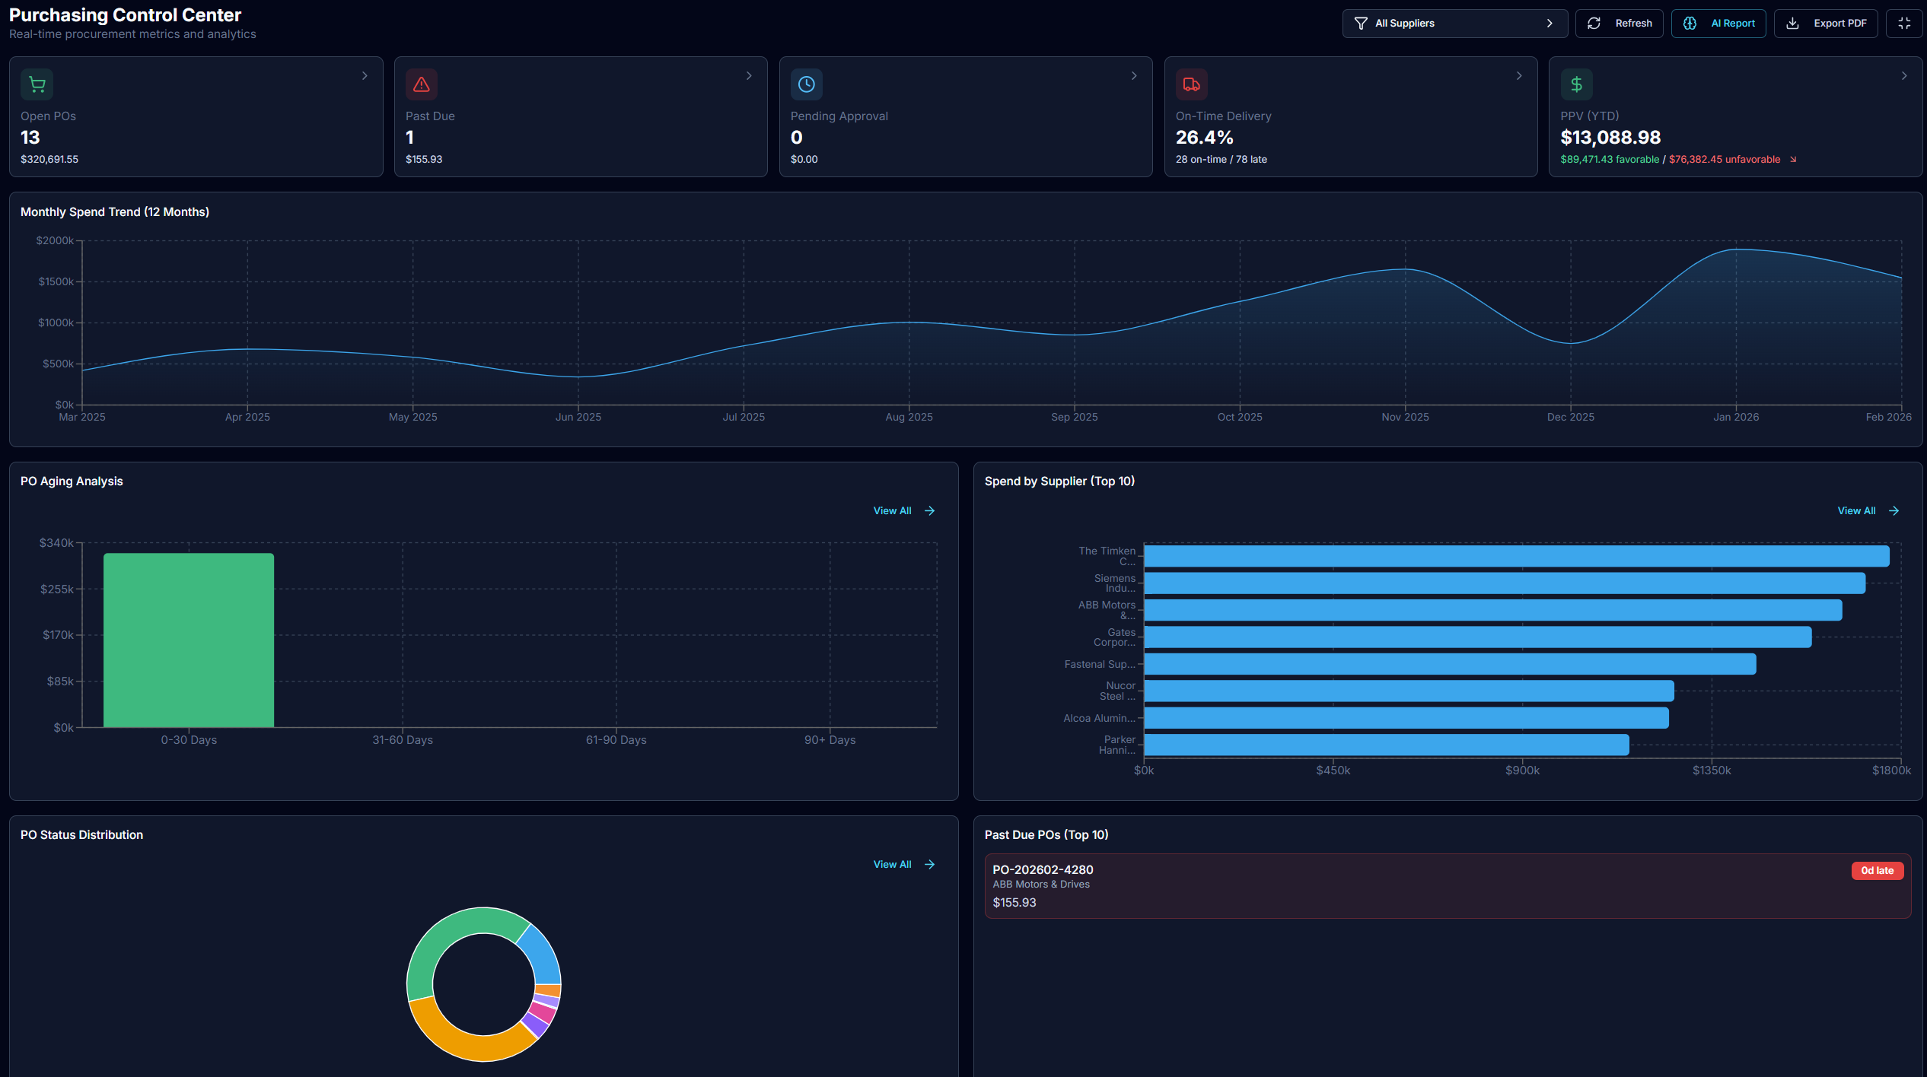This screenshot has height=1077, width=1927.
Task: Click the $13,088.98 PPV value
Action: pyautogui.click(x=1610, y=138)
